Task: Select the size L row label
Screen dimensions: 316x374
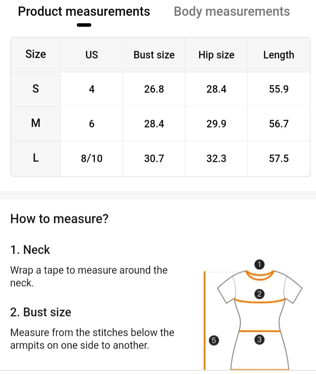Action: pos(36,159)
